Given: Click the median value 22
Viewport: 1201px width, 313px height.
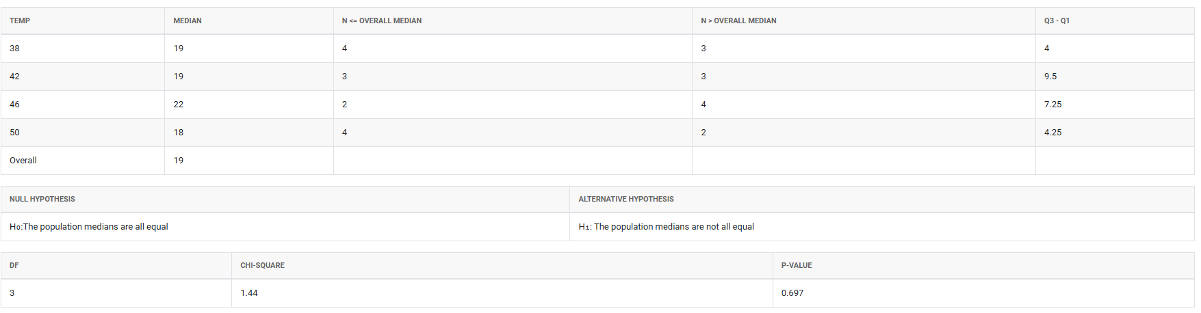Looking at the screenshot, I should pyautogui.click(x=179, y=105).
